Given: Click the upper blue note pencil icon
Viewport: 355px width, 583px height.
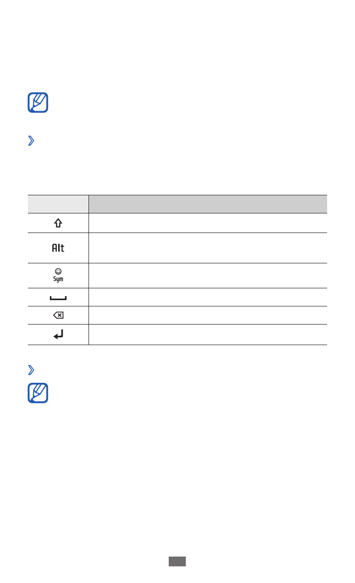Looking at the screenshot, I should tap(38, 102).
